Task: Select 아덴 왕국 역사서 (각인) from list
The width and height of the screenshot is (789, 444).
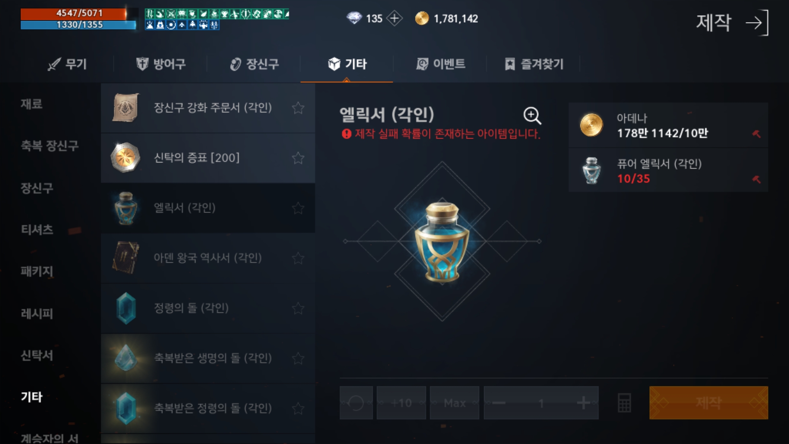Action: [x=208, y=258]
